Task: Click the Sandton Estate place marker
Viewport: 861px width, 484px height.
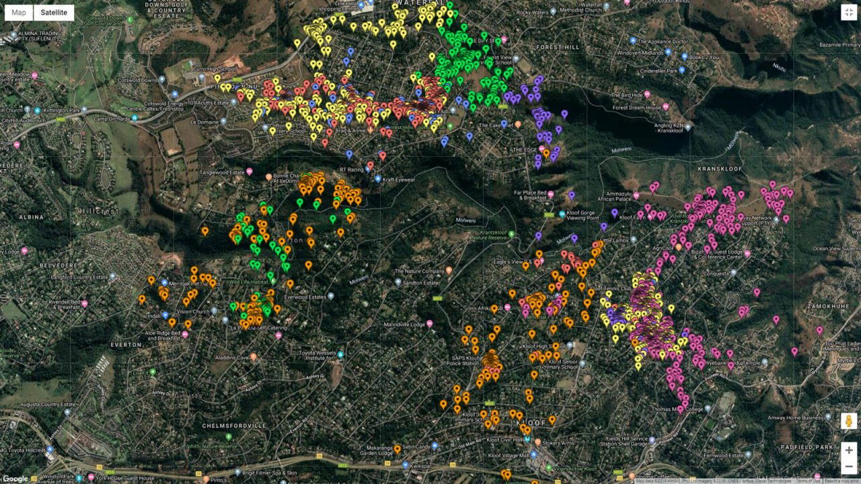Action: (x=398, y=283)
